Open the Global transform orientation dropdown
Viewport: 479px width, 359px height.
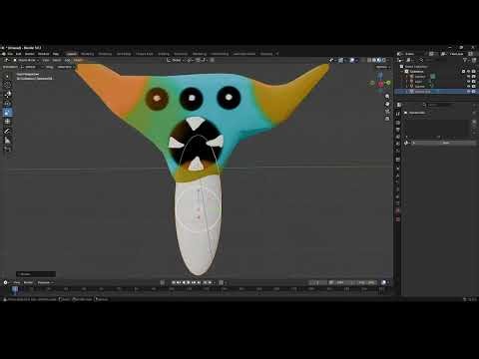(175, 60)
